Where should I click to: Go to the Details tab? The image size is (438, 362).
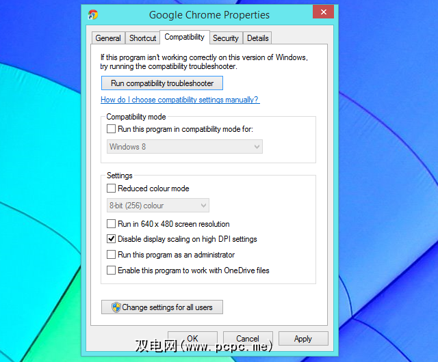coord(257,38)
